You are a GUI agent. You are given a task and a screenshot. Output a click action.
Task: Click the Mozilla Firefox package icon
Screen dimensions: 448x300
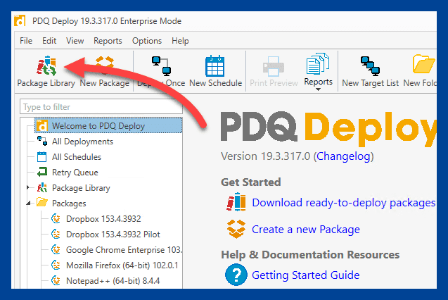[56, 265]
